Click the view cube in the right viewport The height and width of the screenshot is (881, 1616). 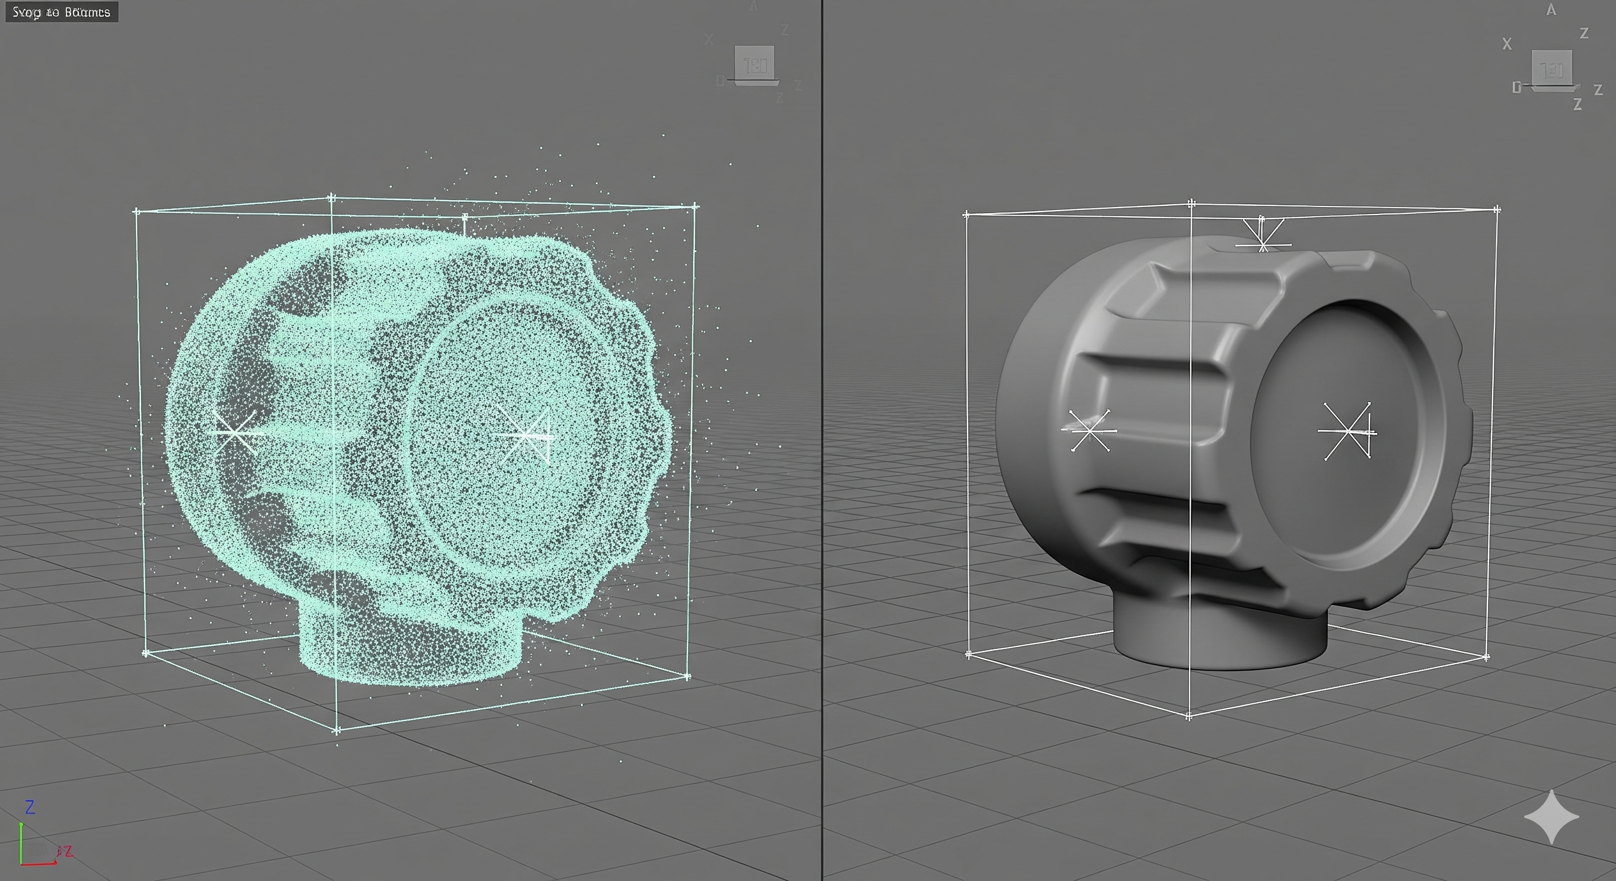point(1551,68)
